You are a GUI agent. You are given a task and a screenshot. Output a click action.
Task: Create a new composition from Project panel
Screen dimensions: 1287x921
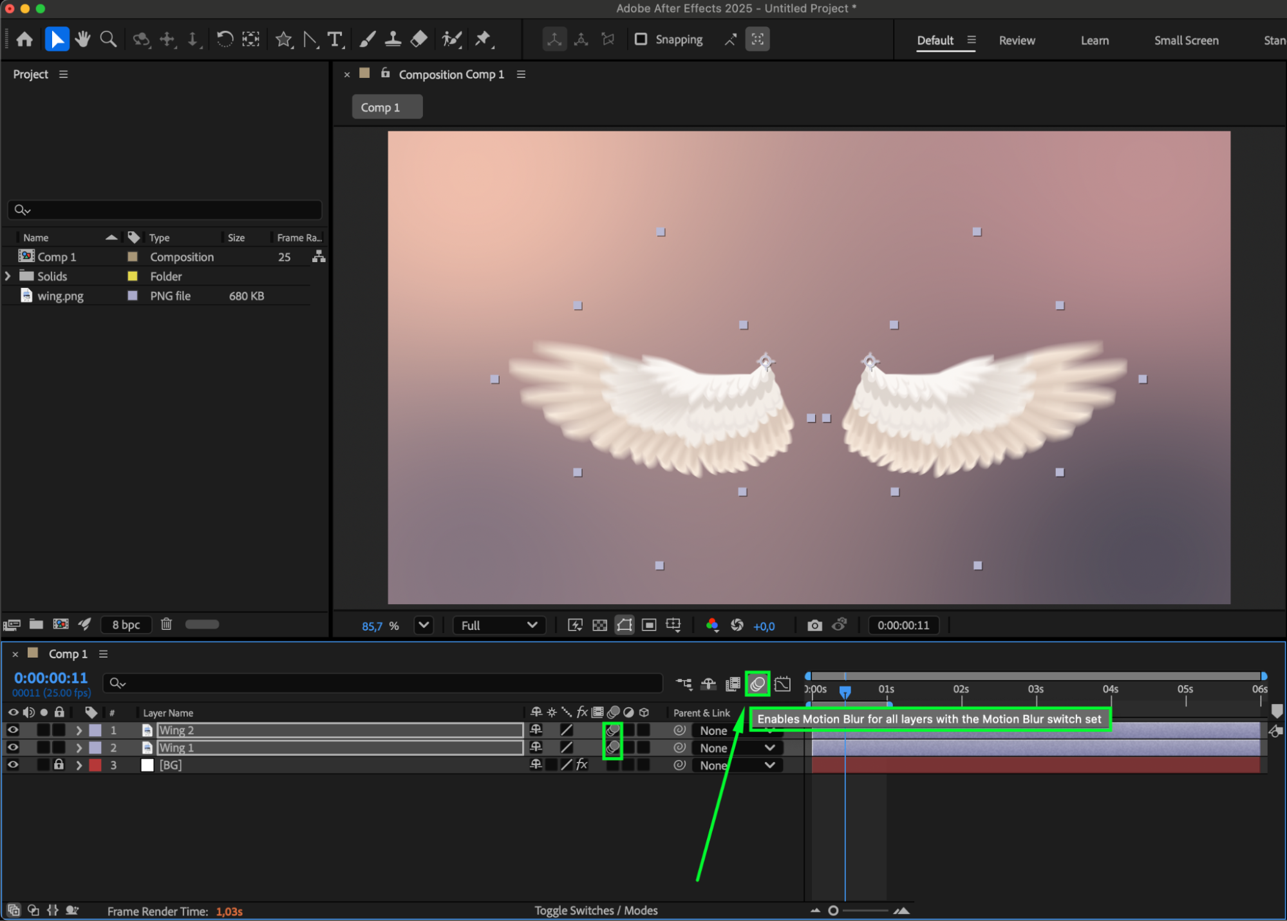click(x=61, y=624)
